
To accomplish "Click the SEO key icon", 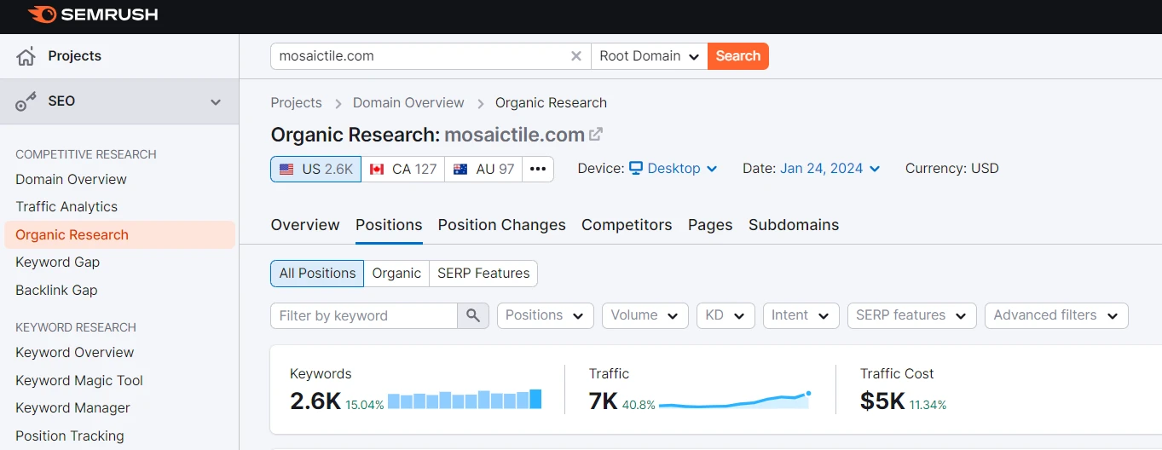I will (x=26, y=101).
